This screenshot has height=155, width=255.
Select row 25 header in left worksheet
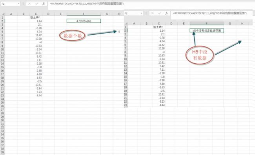(x=2, y=103)
